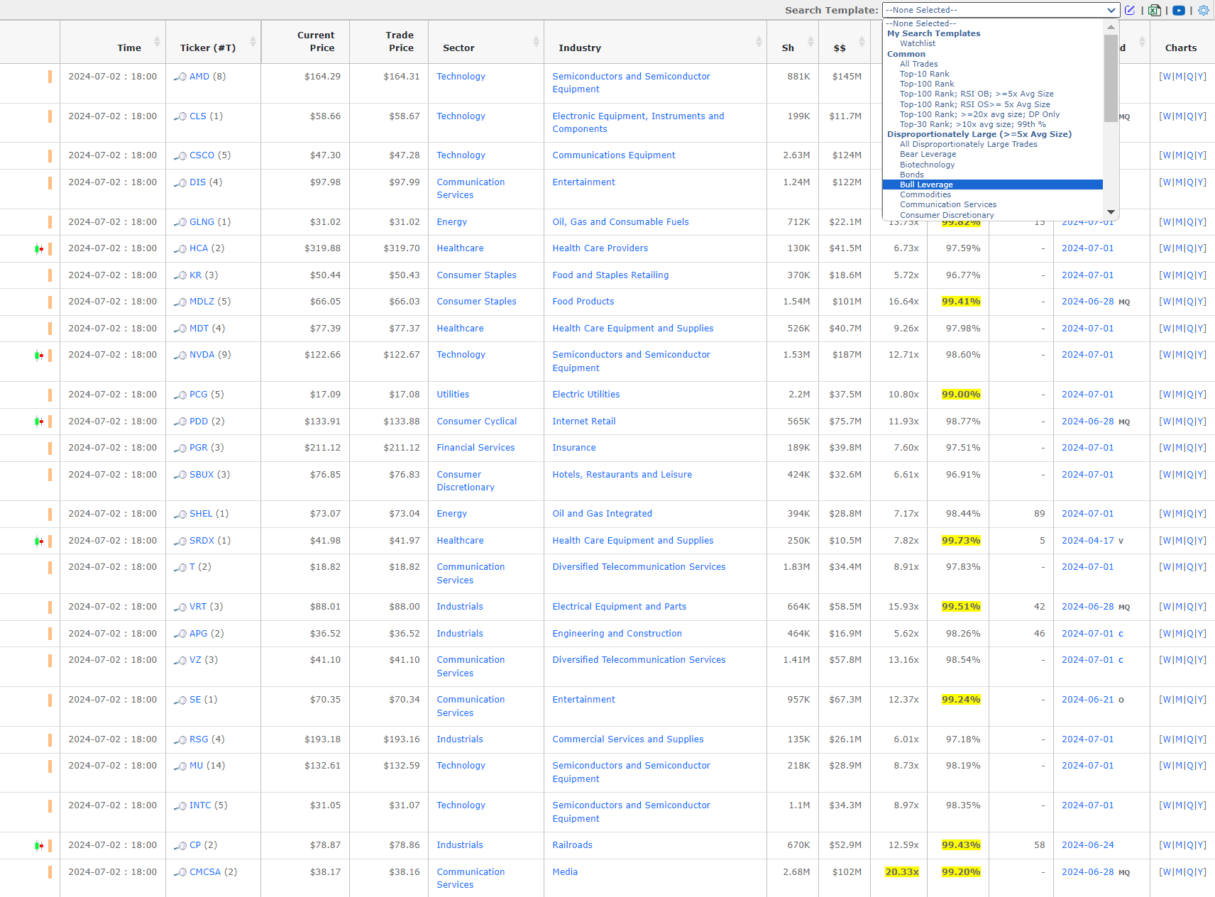This screenshot has width=1215, height=897.
Task: Open the video tutorial play icon
Action: 1179,10
